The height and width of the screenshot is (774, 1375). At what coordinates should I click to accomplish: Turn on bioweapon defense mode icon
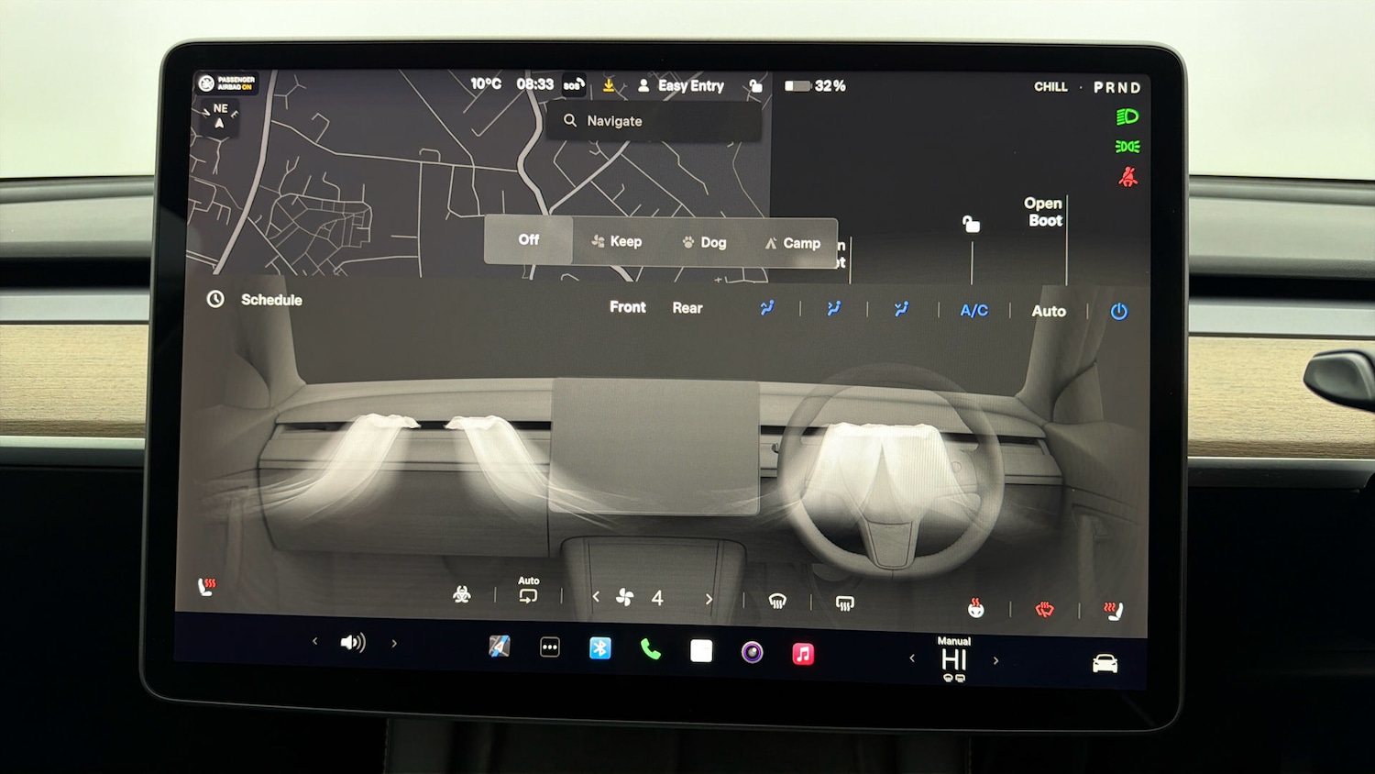coord(462,596)
